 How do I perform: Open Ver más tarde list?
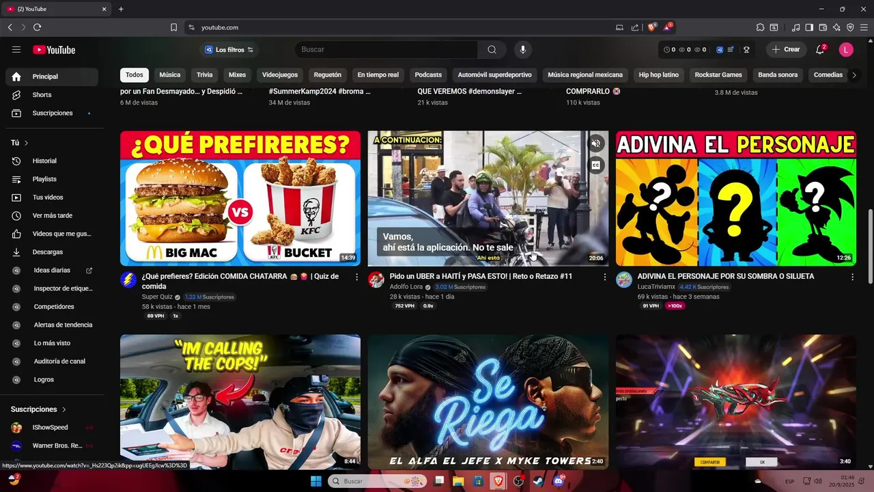52,215
